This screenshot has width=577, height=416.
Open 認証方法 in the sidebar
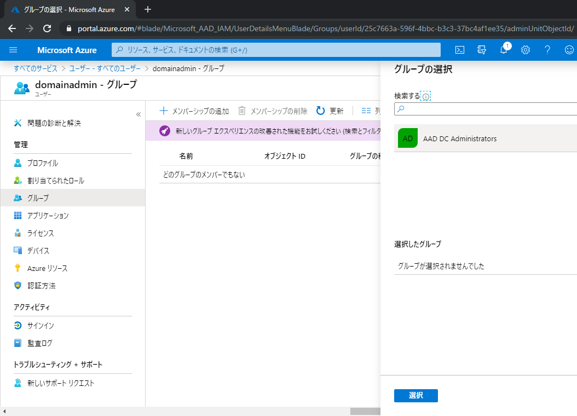pyautogui.click(x=72, y=285)
